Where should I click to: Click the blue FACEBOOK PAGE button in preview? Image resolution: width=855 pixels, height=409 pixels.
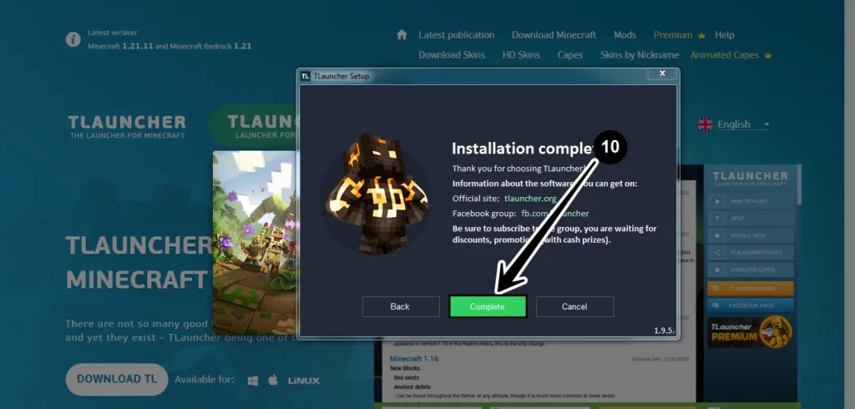[x=751, y=305]
